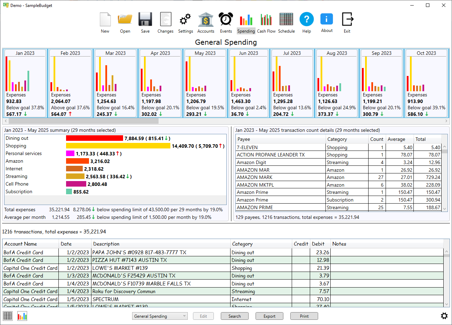The height and width of the screenshot is (325, 452).
Task: Click the Exit door icon
Action: pyautogui.click(x=347, y=19)
